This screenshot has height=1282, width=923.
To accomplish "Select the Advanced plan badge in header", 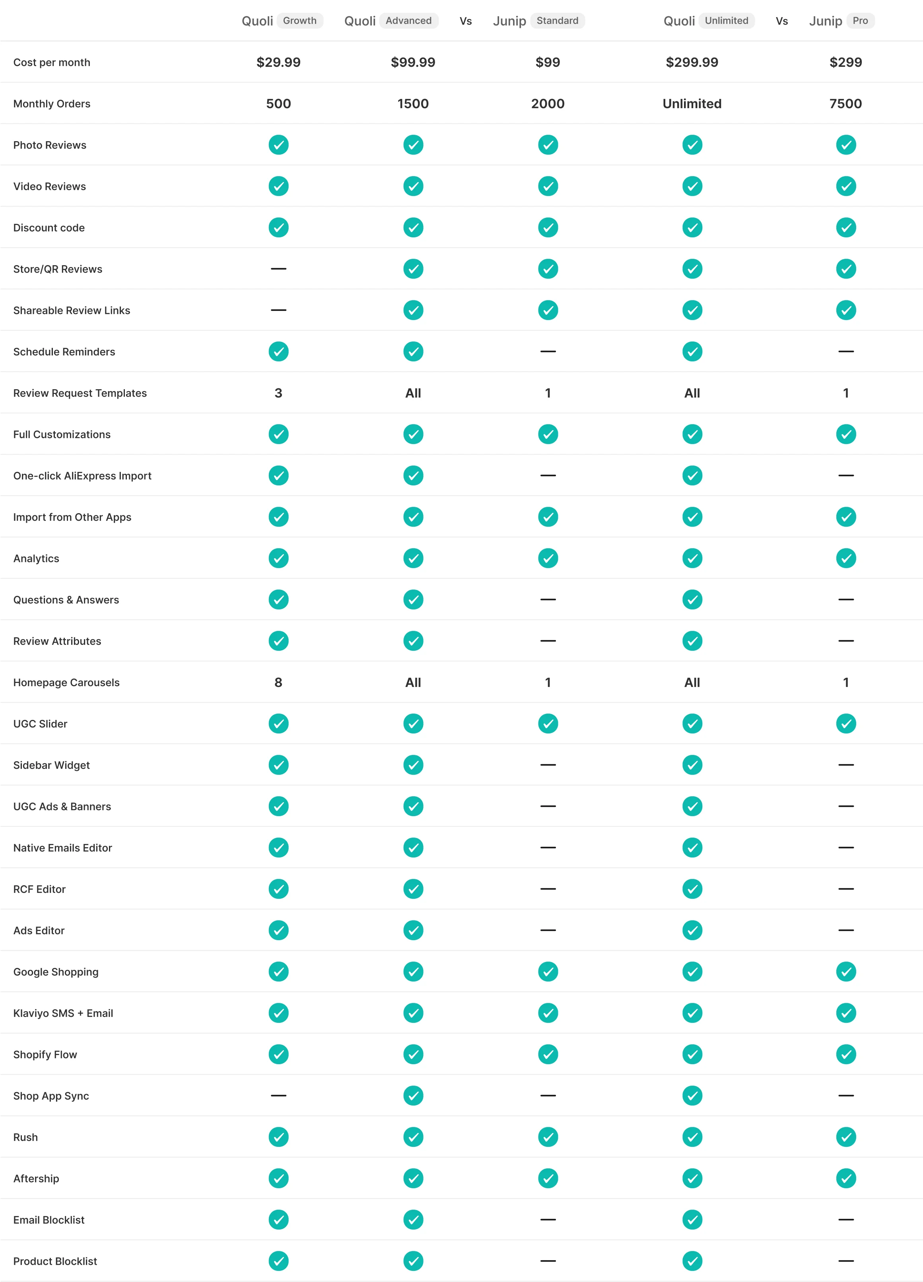I will tap(408, 21).
